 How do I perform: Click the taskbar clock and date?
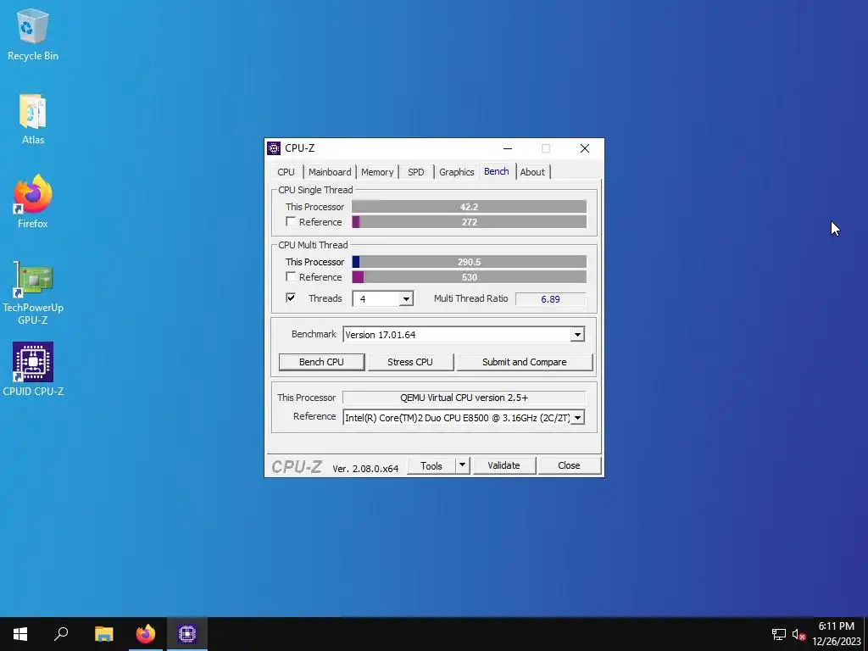click(x=836, y=634)
